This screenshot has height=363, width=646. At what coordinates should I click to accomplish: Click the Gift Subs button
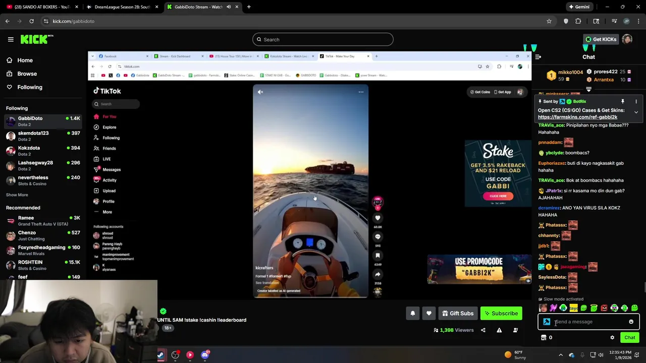(x=458, y=313)
